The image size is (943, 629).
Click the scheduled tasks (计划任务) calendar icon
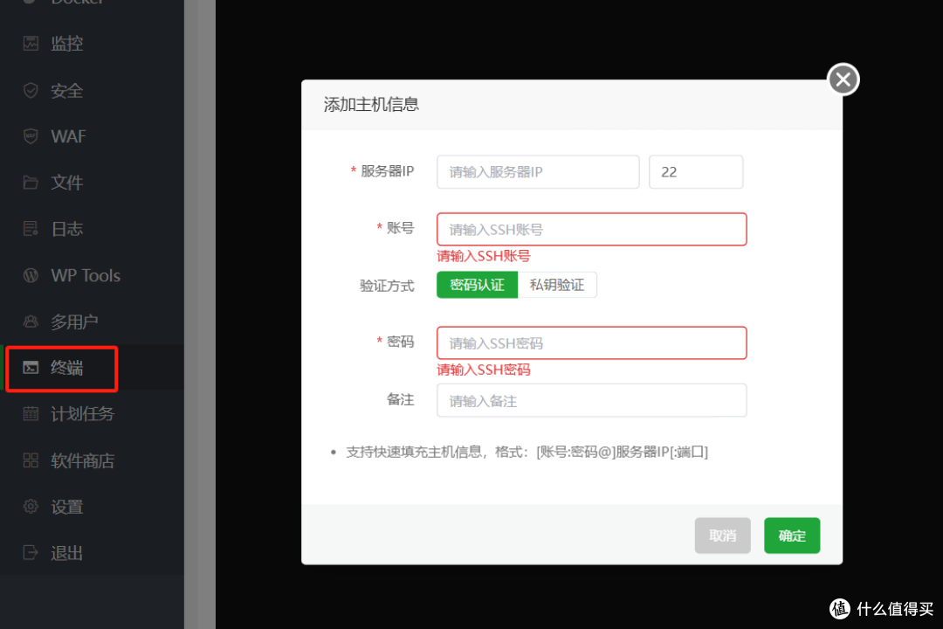coord(31,414)
